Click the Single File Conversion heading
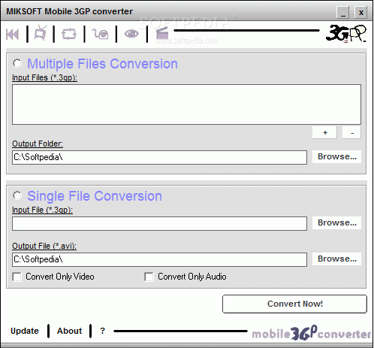 coord(95,196)
